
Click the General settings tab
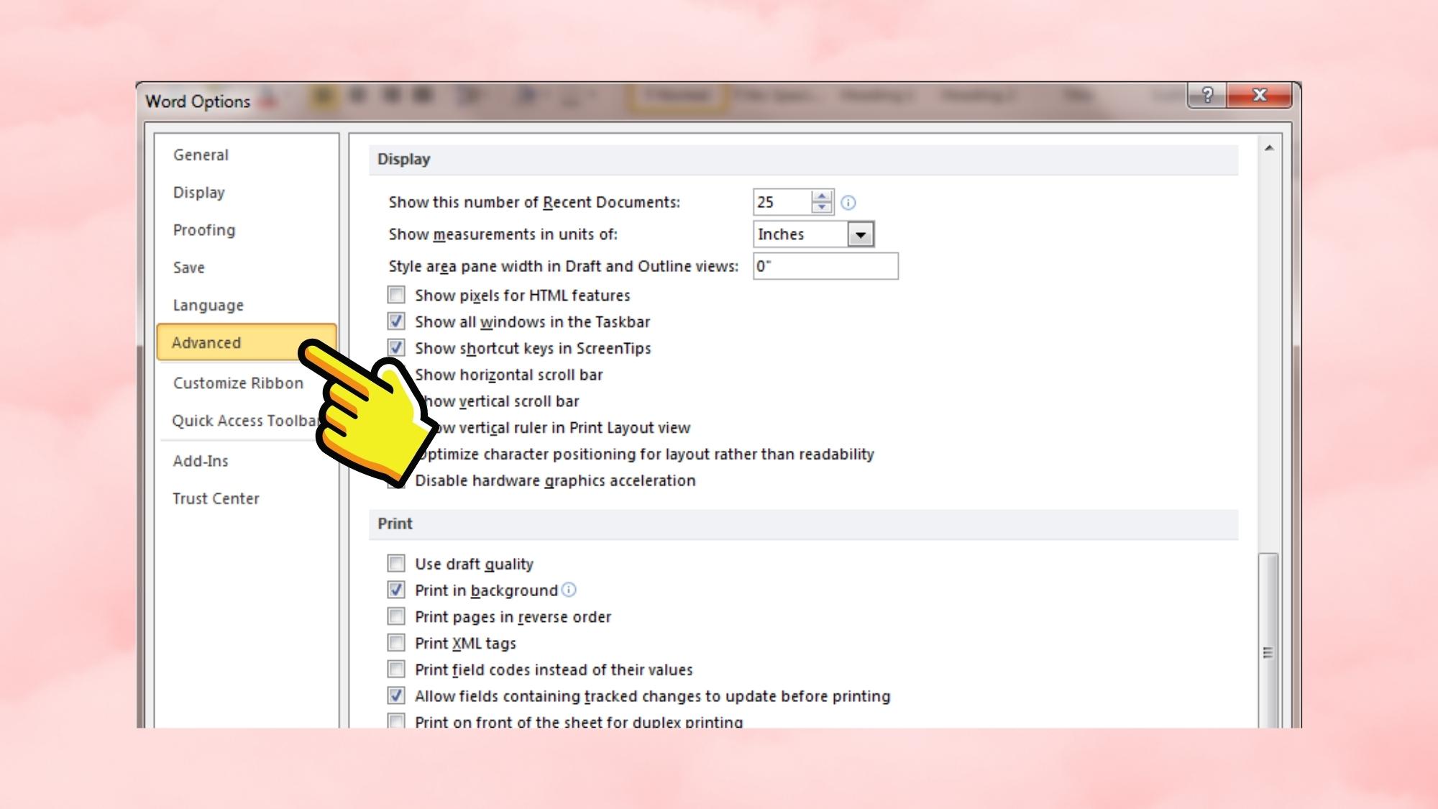(x=201, y=155)
